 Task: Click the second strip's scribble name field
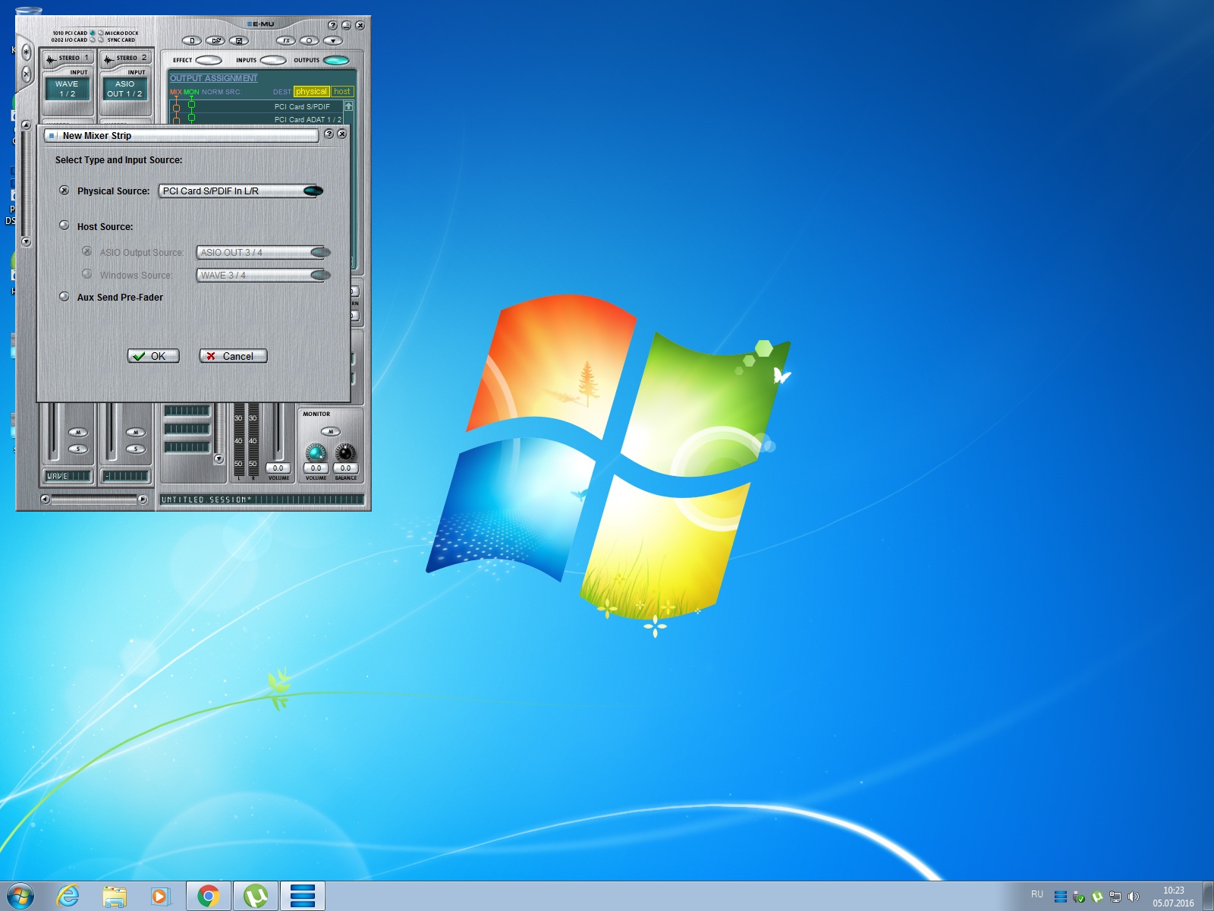click(126, 476)
